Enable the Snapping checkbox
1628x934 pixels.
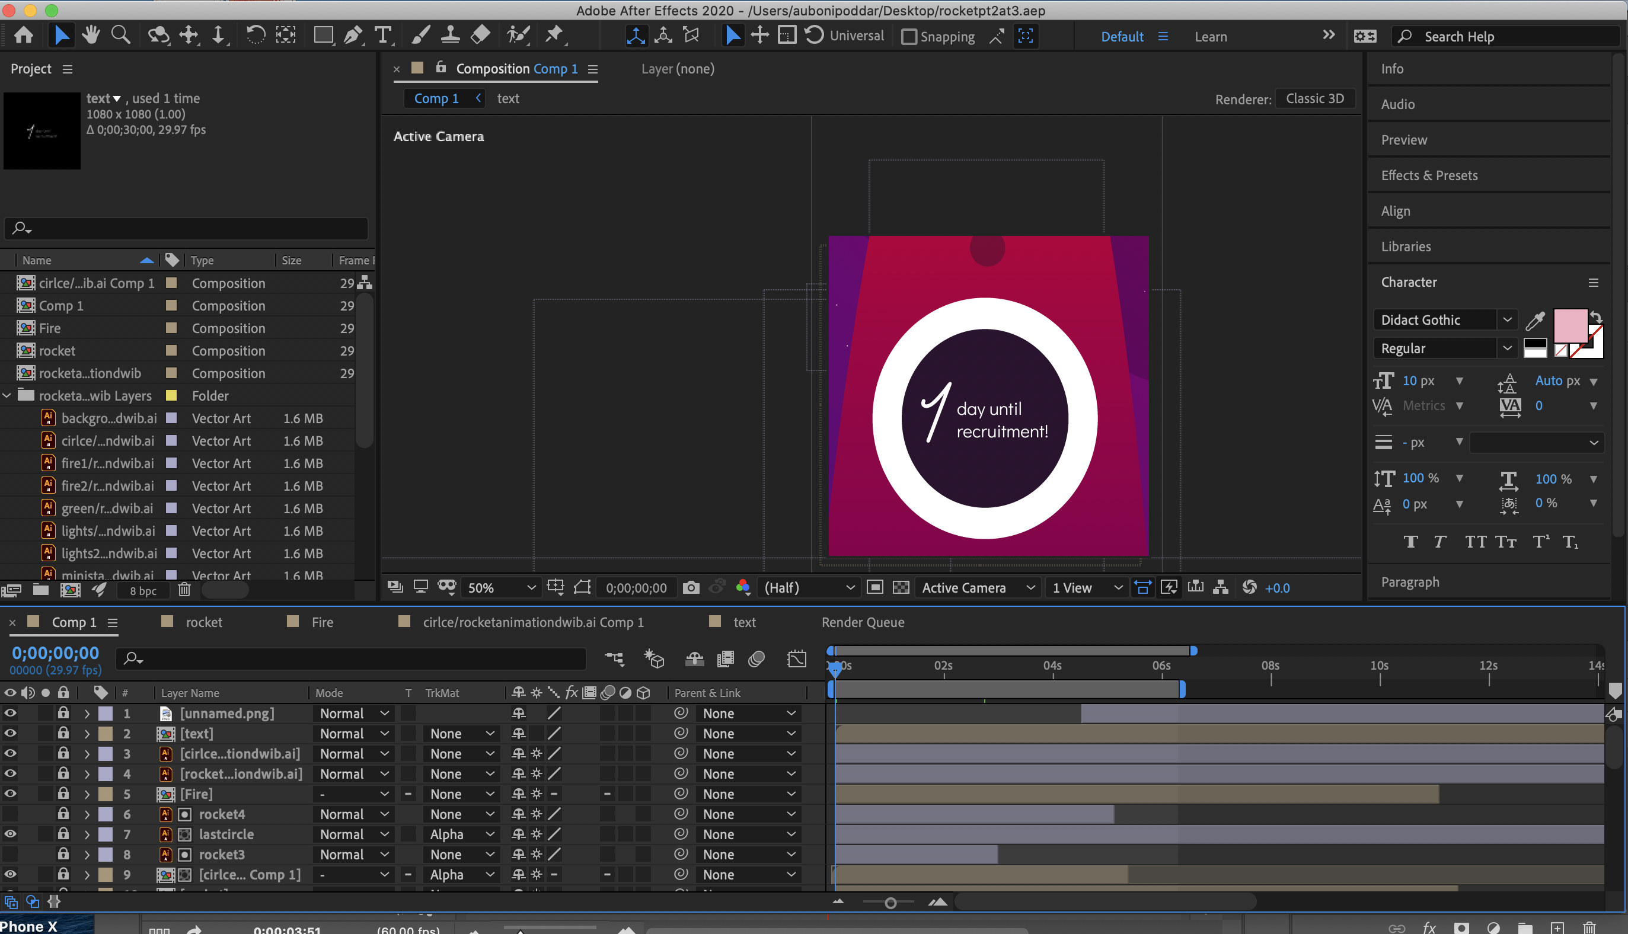[909, 37]
